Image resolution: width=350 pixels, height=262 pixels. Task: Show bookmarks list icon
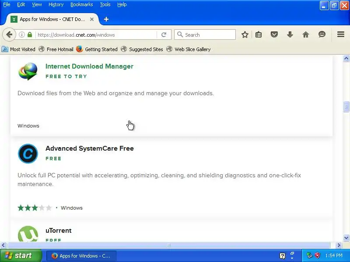point(259,34)
